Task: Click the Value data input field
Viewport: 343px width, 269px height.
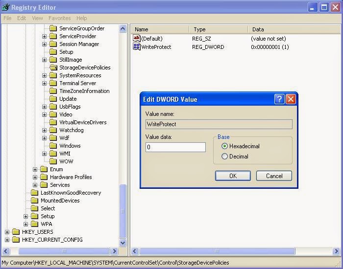Action: coord(175,147)
